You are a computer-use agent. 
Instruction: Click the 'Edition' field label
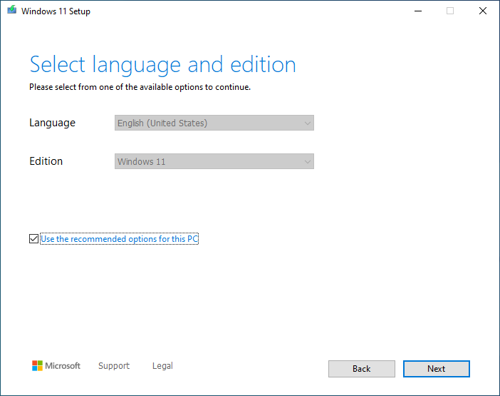point(46,161)
